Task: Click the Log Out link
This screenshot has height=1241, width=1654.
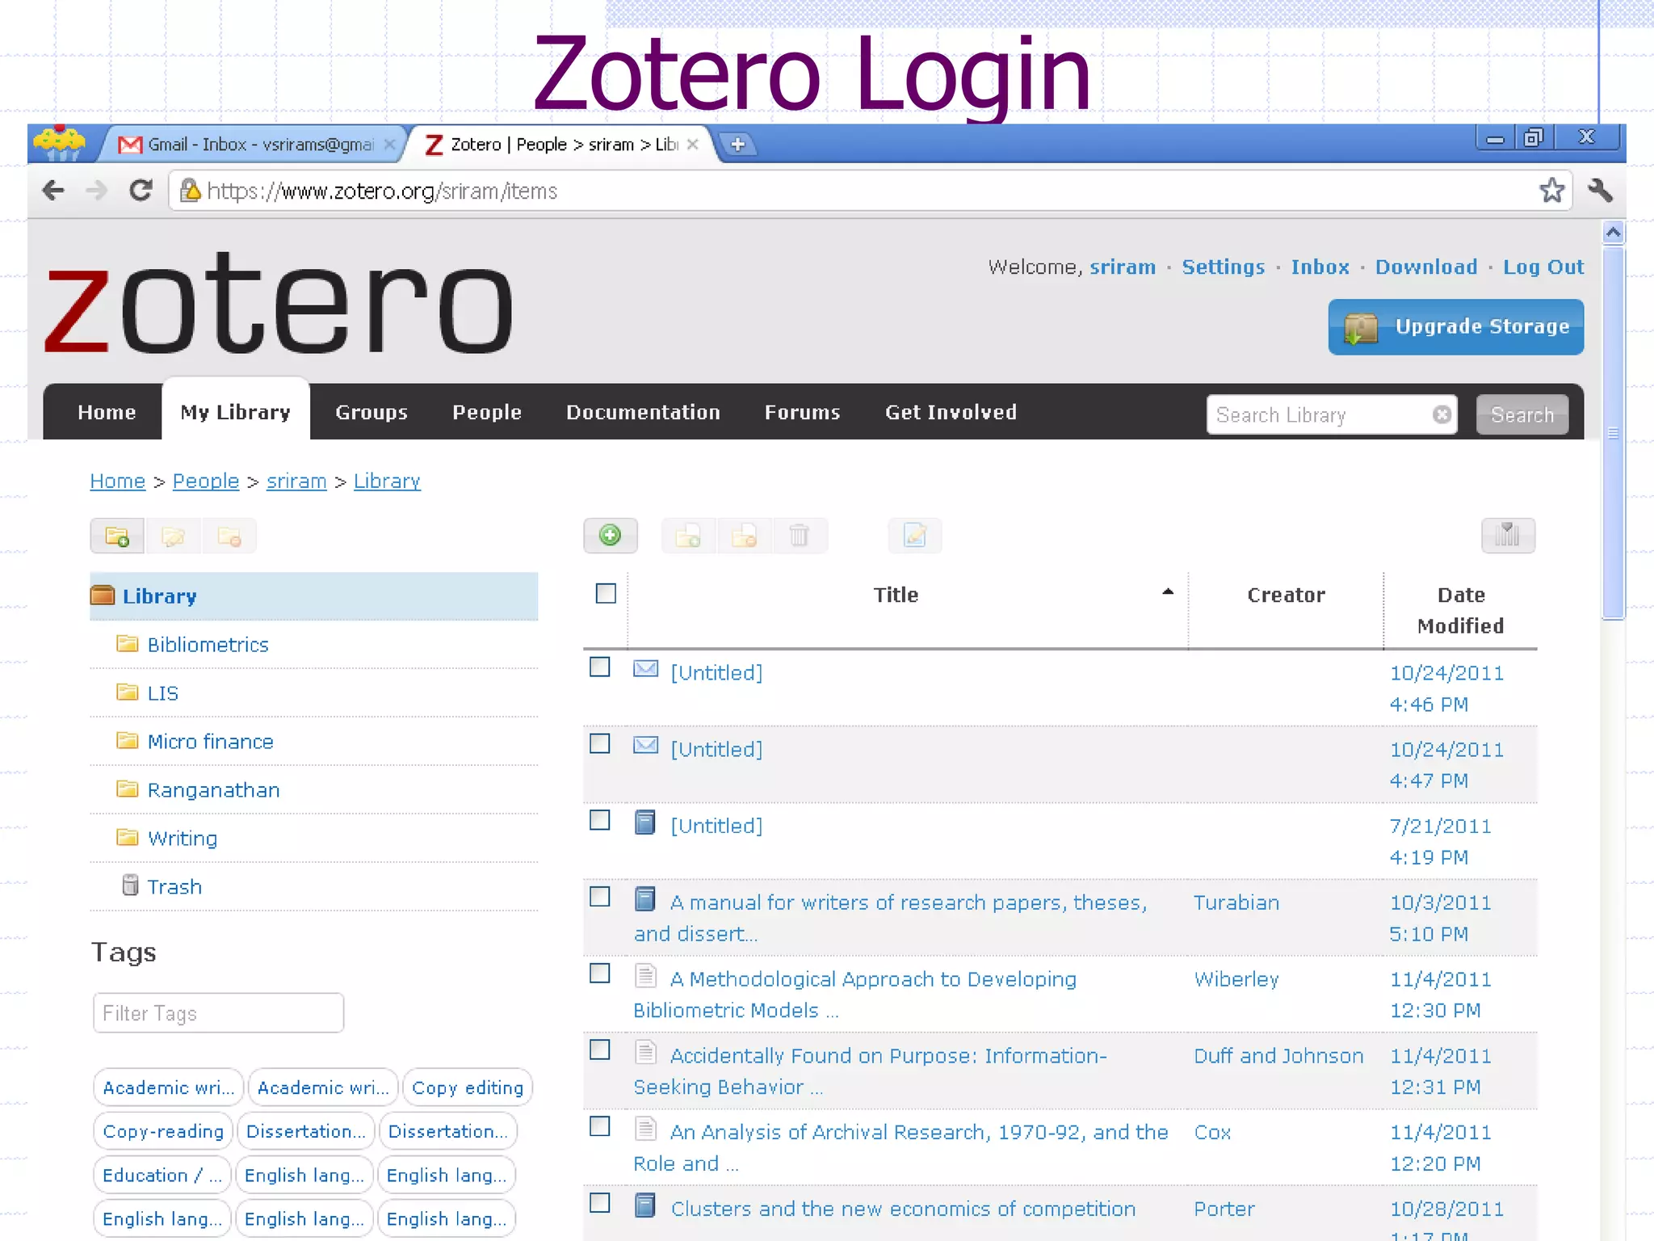Action: click(x=1543, y=267)
